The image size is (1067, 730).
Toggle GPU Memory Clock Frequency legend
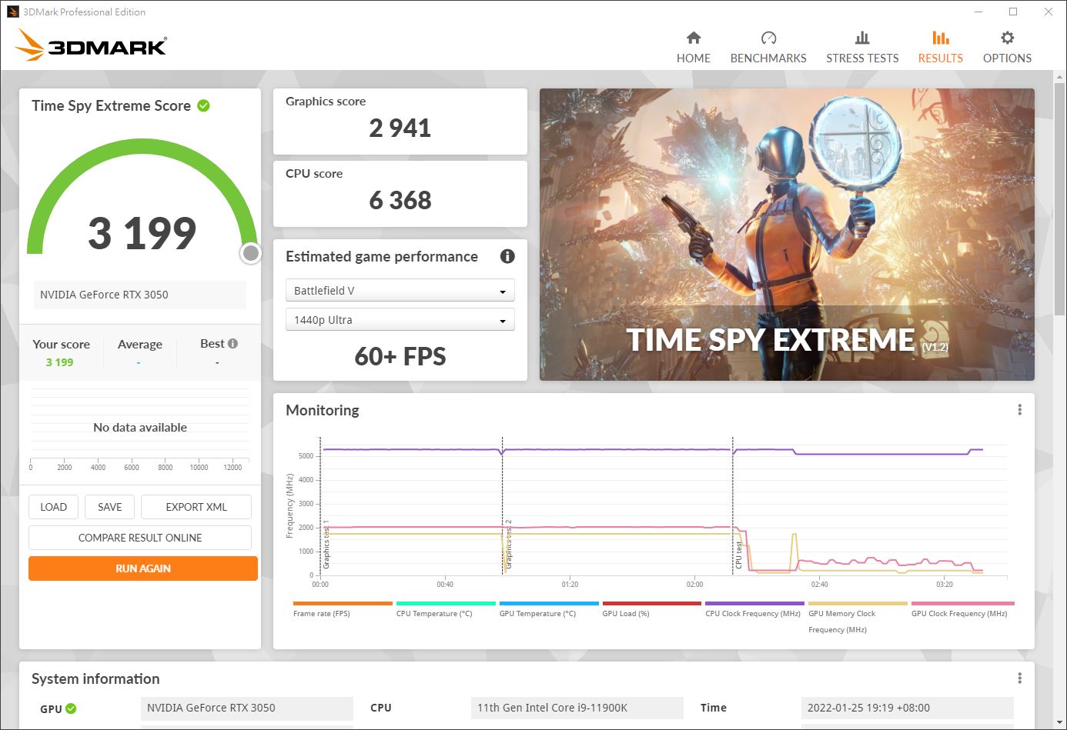pos(858,617)
